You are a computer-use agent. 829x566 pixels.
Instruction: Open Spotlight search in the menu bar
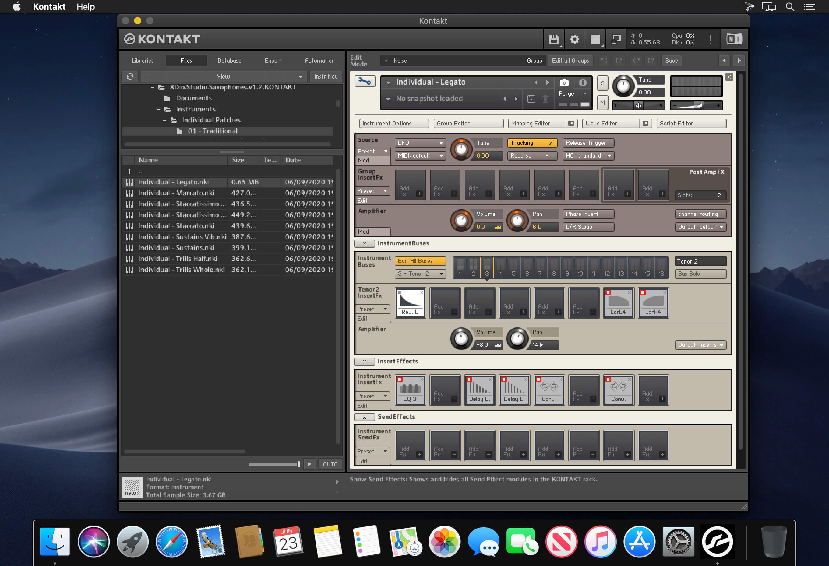[x=790, y=7]
